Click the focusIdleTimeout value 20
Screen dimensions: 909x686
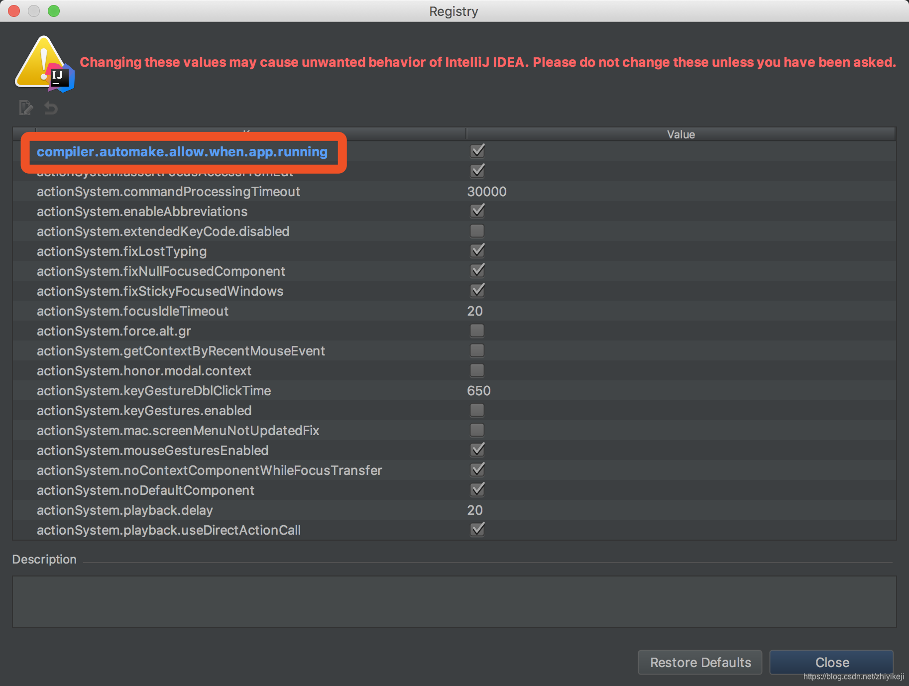click(x=474, y=311)
